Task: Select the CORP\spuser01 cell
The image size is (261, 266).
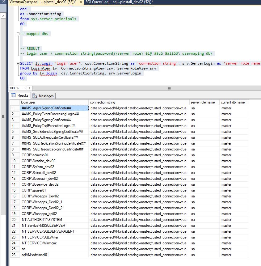Action: click(x=54, y=190)
